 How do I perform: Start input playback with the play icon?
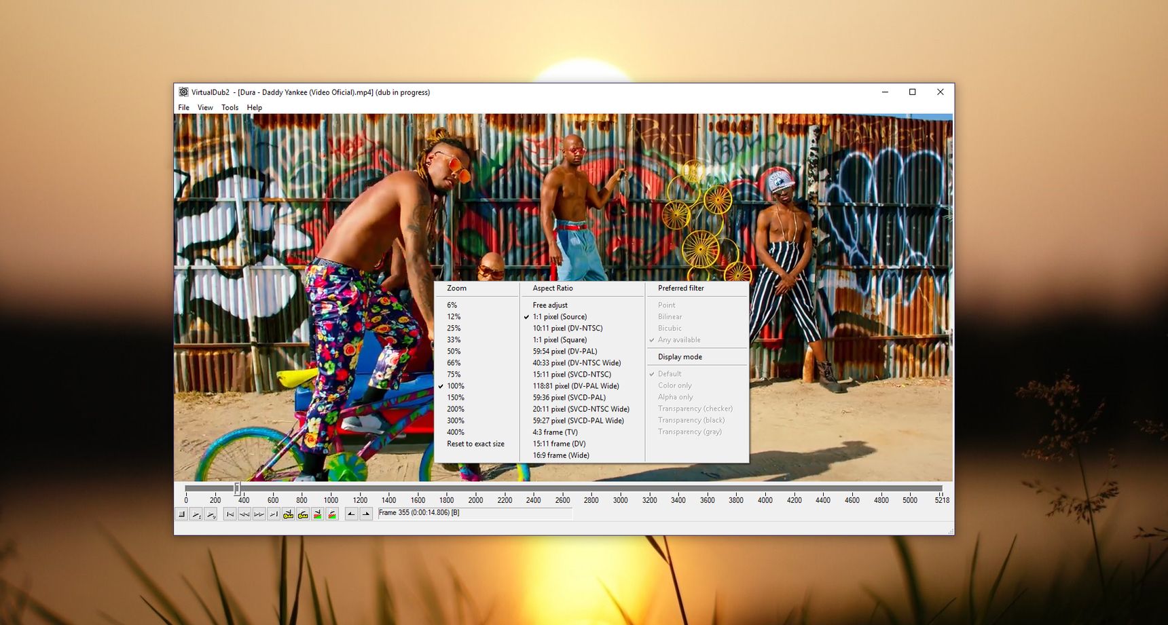[x=196, y=514]
